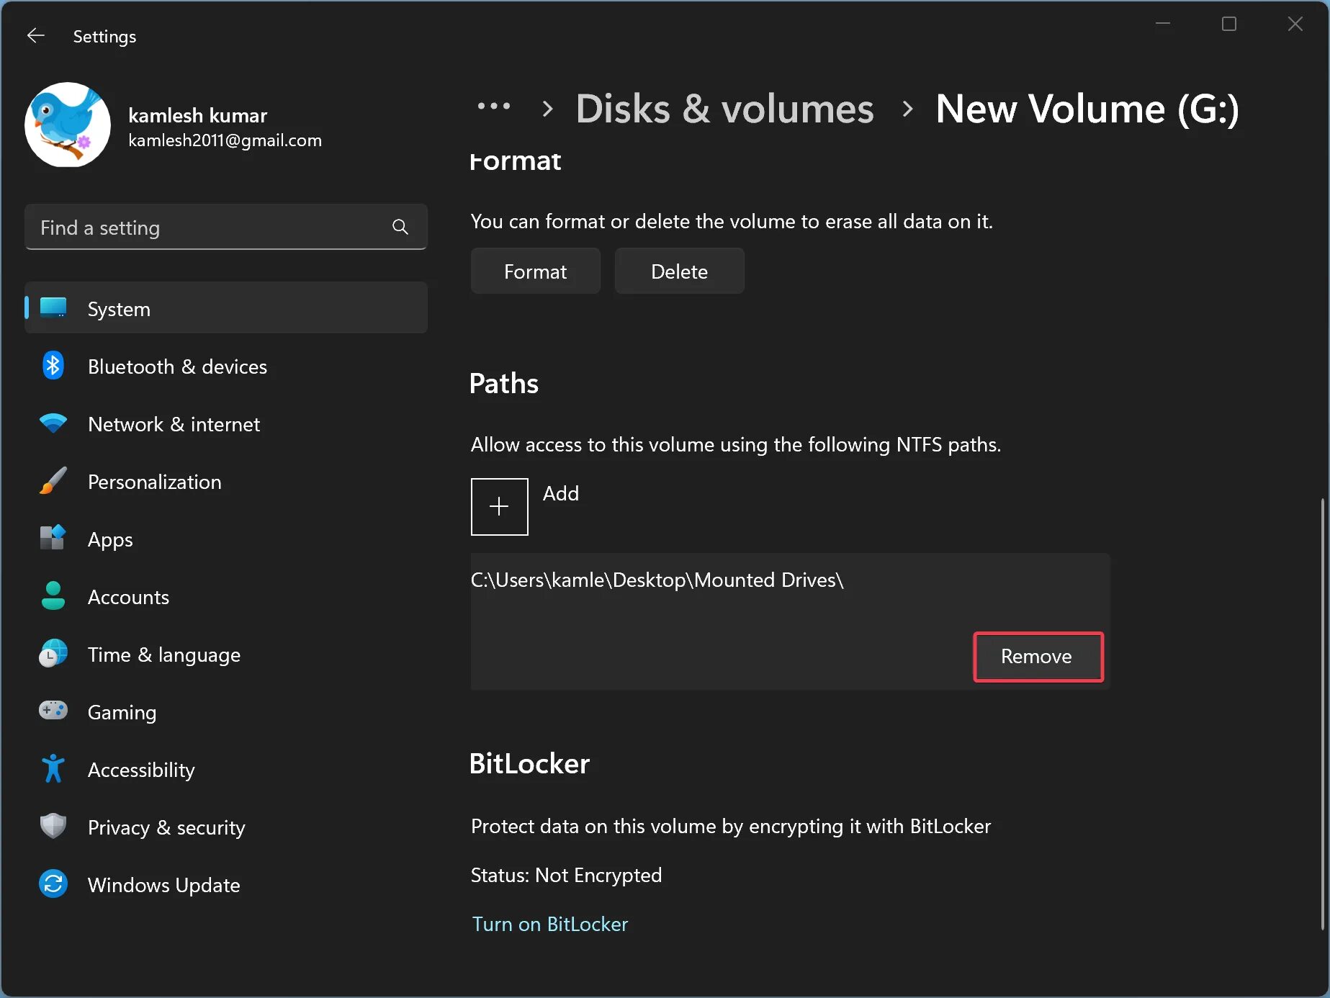Click the Turn on BitLocker link

pos(550,924)
